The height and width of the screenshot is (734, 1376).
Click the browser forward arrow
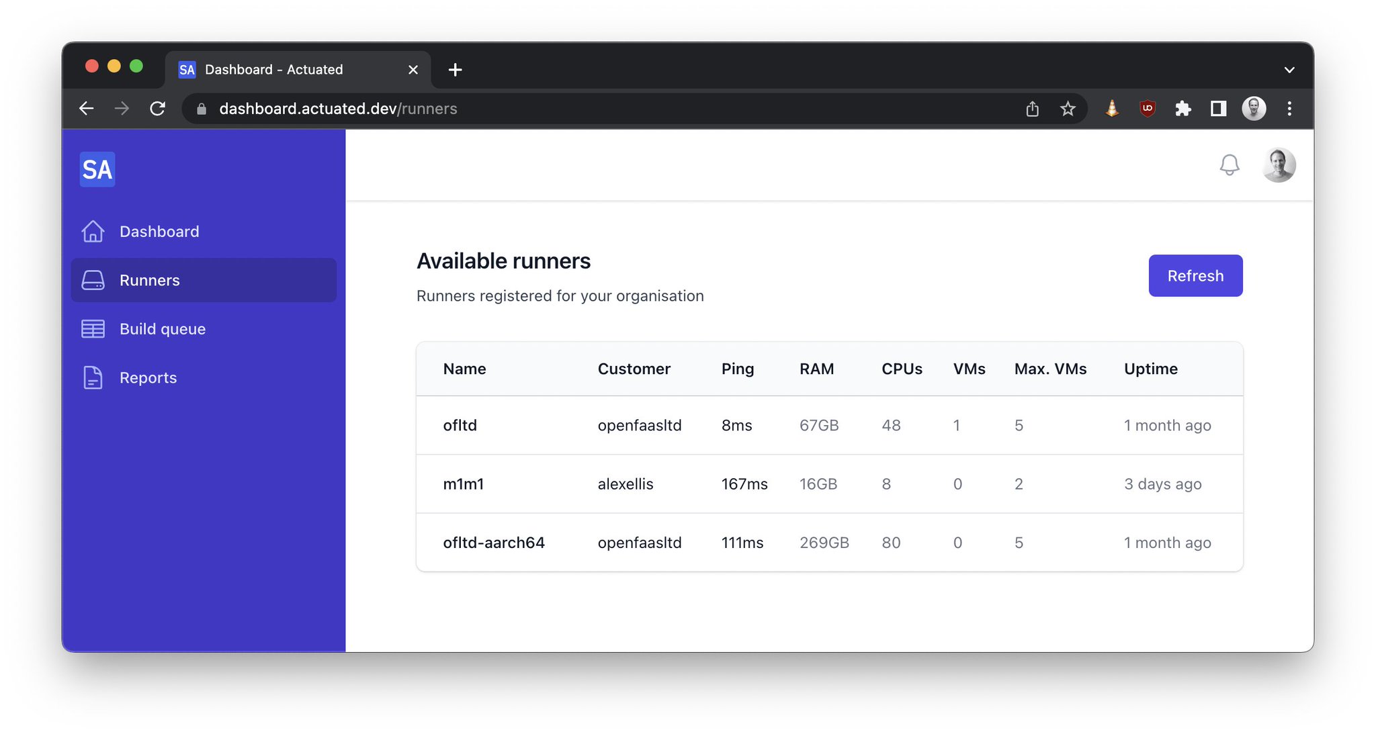click(x=122, y=108)
